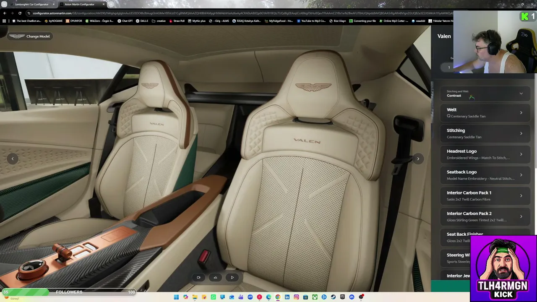Click the Change Model button
Screen dimensions: 537x302
[x=30, y=36]
